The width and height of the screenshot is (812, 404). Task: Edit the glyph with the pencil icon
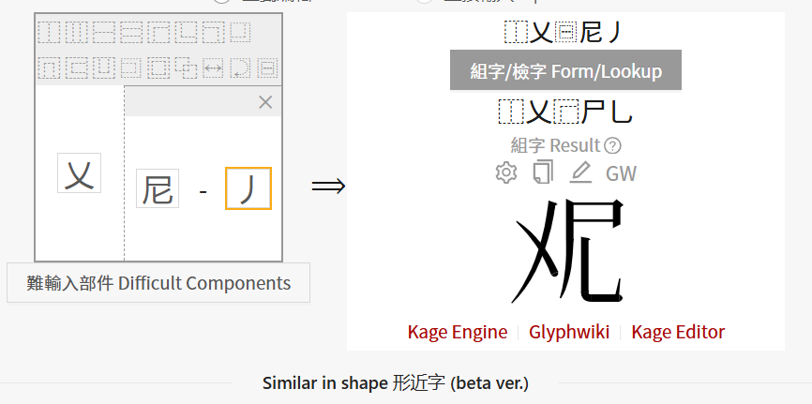(580, 172)
